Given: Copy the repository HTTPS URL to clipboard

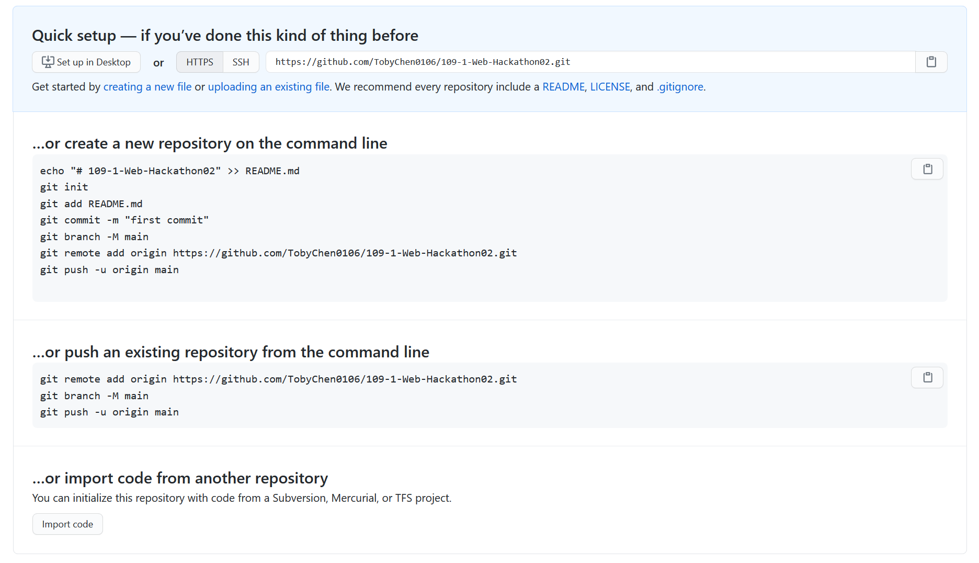Looking at the screenshot, I should (x=931, y=62).
